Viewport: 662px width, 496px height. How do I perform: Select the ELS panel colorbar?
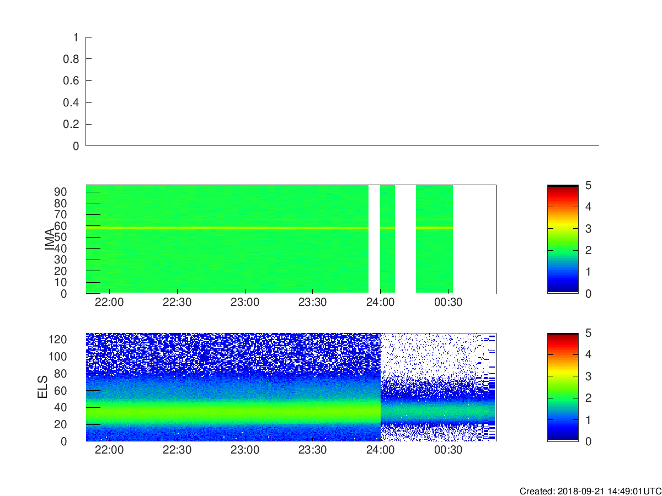[x=563, y=387]
